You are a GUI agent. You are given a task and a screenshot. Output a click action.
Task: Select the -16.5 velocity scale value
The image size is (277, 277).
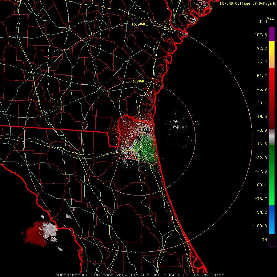pos(261,144)
